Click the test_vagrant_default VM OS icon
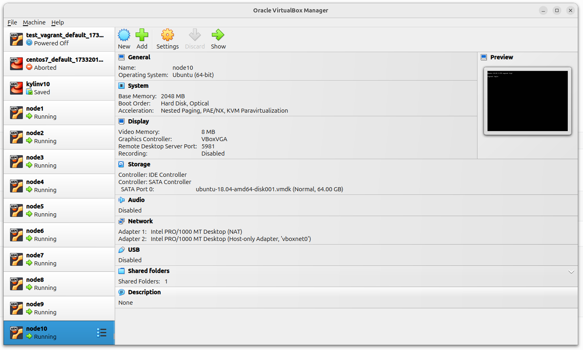The image size is (583, 350). [x=16, y=39]
